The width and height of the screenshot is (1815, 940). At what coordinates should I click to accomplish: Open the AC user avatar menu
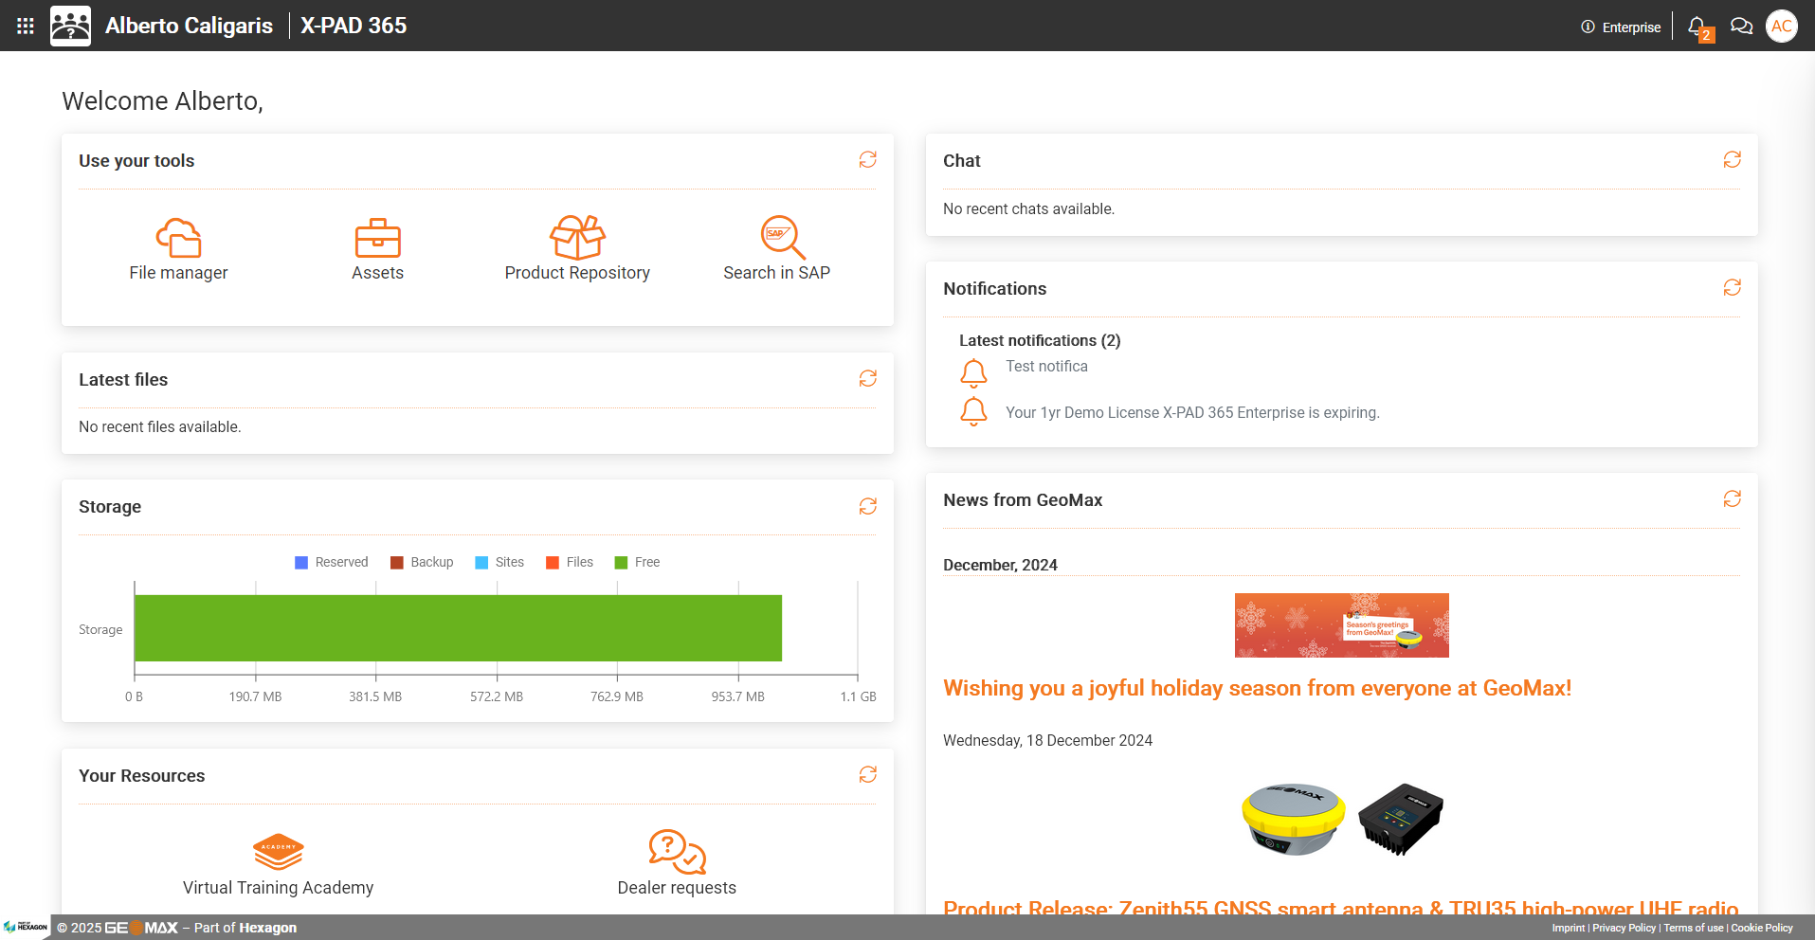(1782, 27)
